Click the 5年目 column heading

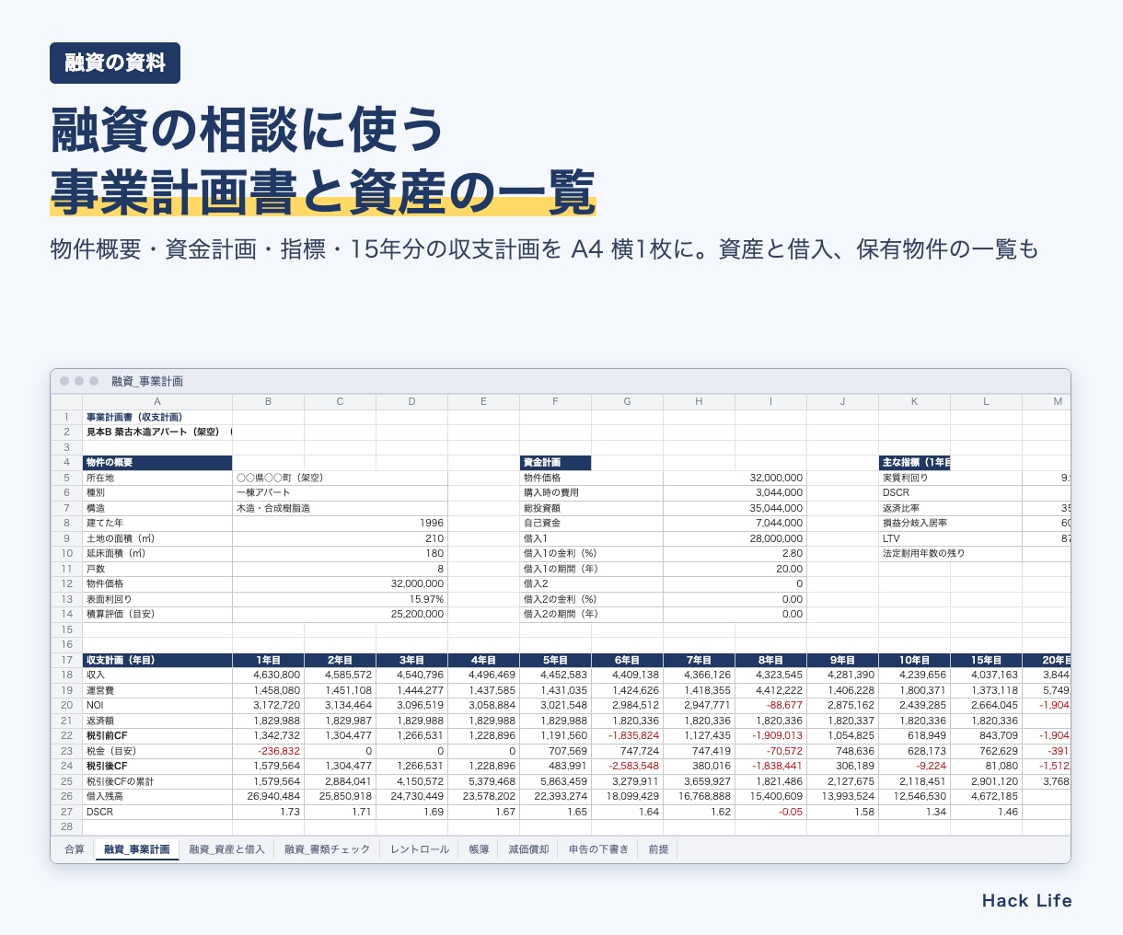[x=555, y=660]
